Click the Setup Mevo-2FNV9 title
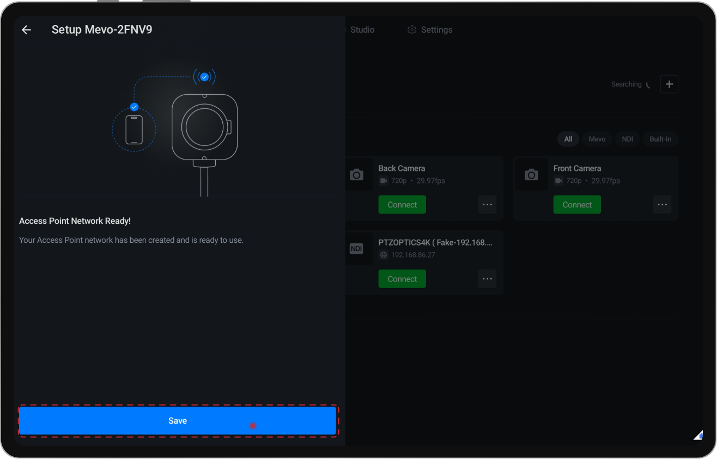This screenshot has height=459, width=717. pos(102,30)
